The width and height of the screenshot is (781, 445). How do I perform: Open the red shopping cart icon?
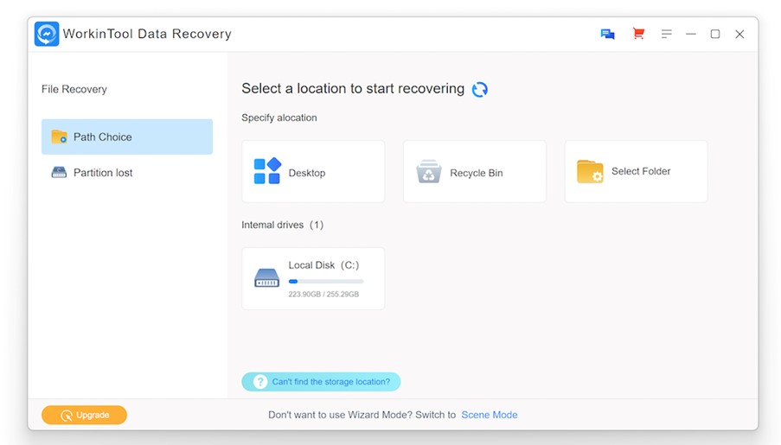tap(638, 34)
